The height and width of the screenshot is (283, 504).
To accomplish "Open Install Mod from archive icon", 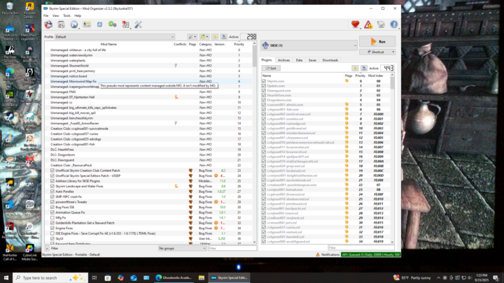I will coord(62,24).
